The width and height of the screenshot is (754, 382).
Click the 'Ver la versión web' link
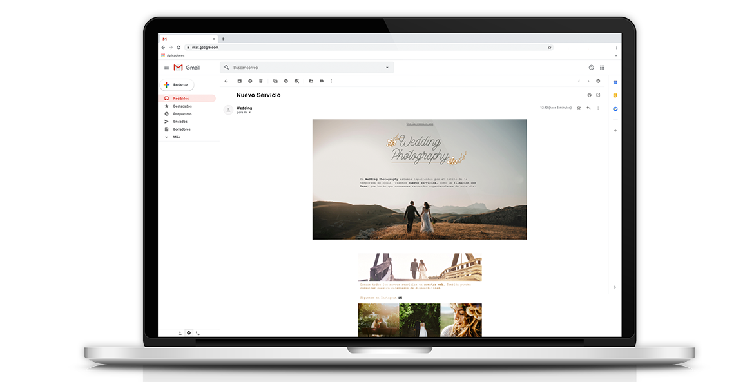pos(420,124)
